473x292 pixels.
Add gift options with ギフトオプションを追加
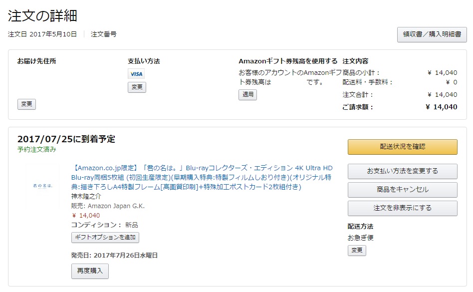[x=105, y=238]
